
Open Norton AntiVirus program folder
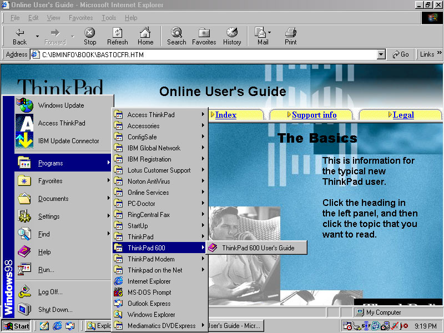coord(160,181)
